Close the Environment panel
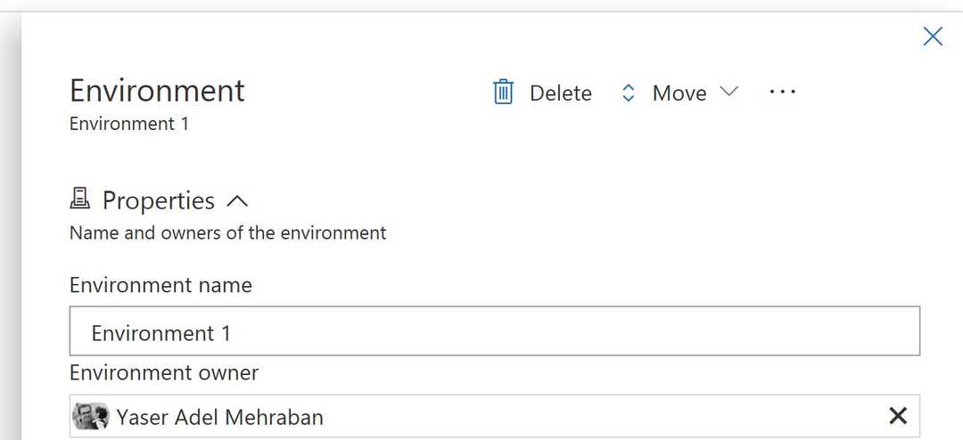The width and height of the screenshot is (963, 440). point(933,37)
